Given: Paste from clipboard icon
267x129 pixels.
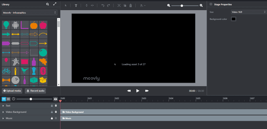Looking at the screenshot, I should (131, 6).
